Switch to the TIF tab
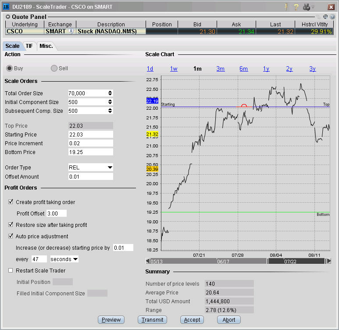Image resolution: width=339 pixels, height=330 pixels. coord(29,46)
